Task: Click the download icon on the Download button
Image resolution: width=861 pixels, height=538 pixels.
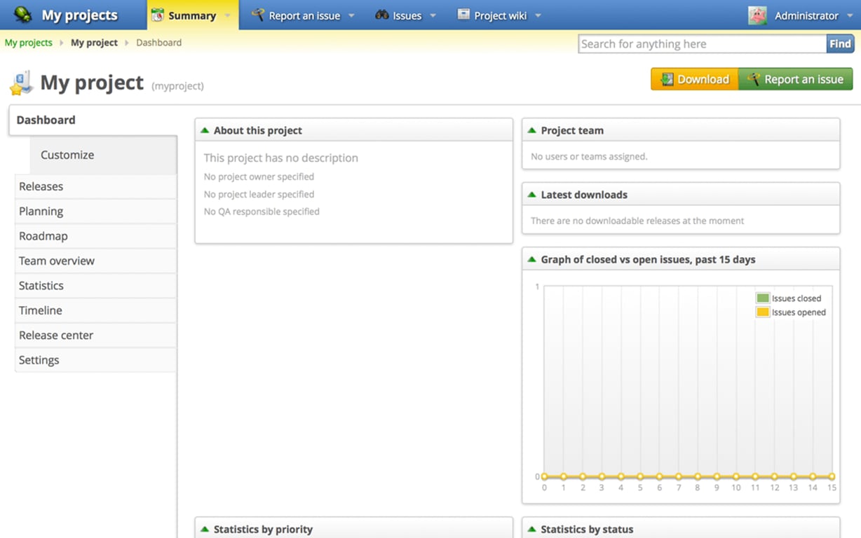Action: [x=666, y=79]
